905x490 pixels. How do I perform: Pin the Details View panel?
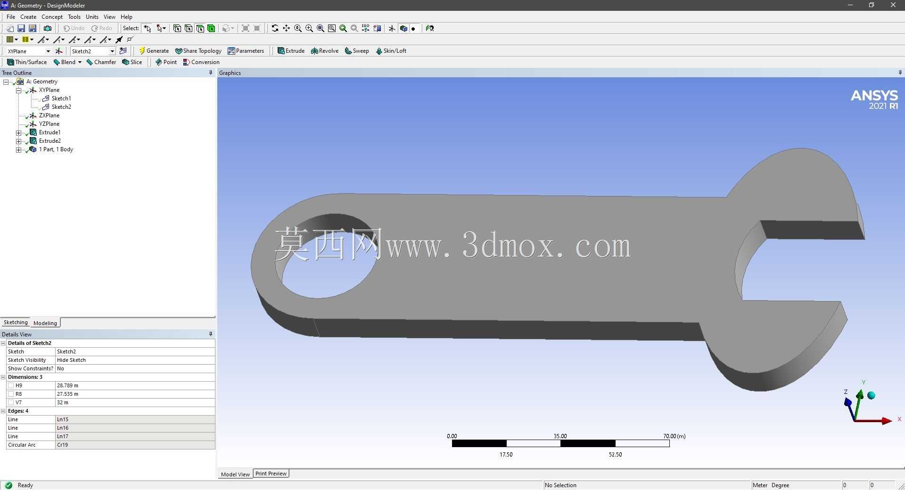pyautogui.click(x=211, y=334)
